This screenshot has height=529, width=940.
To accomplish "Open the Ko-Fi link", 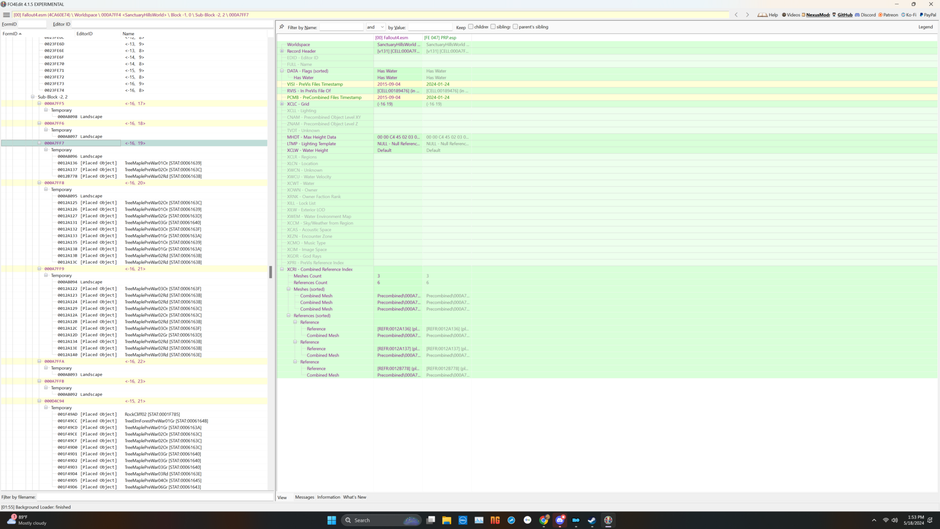I will [909, 15].
